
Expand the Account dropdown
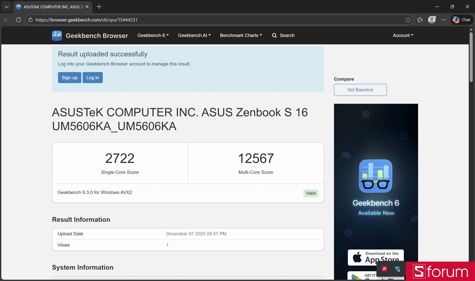(403, 35)
